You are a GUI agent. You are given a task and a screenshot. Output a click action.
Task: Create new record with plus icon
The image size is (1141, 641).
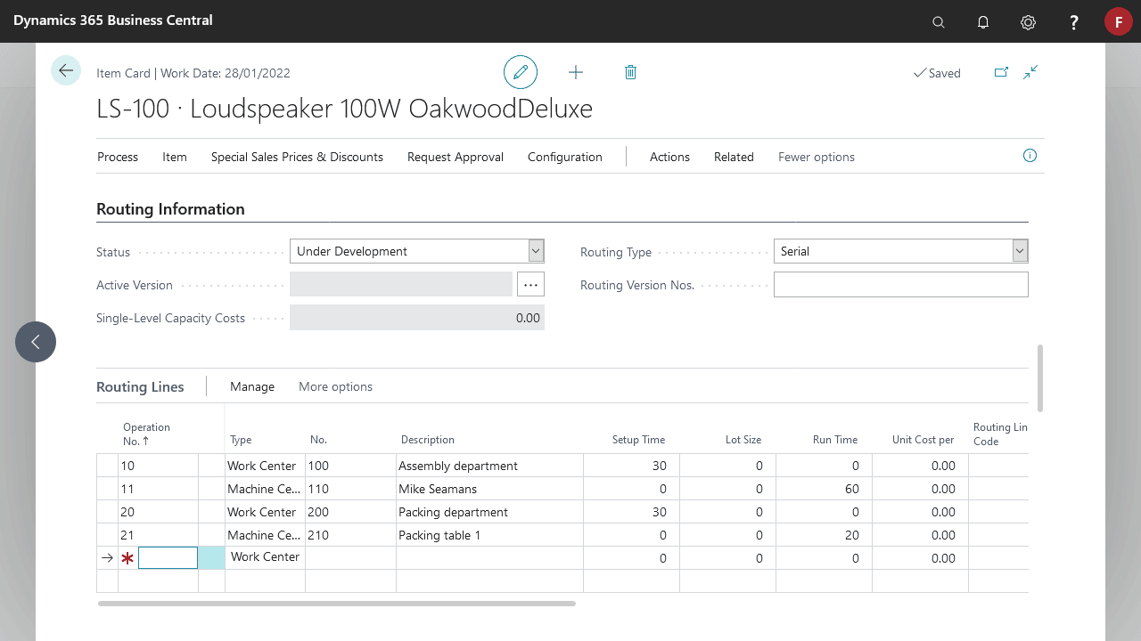click(x=576, y=72)
